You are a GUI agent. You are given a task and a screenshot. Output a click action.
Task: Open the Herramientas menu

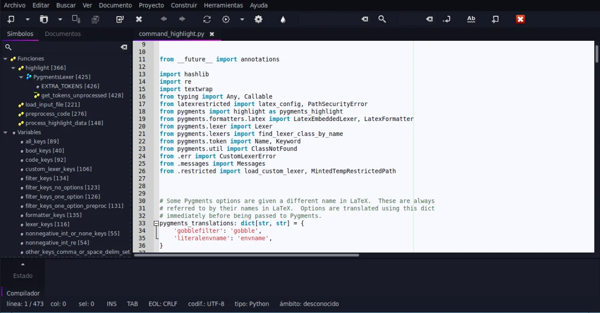pos(224,5)
